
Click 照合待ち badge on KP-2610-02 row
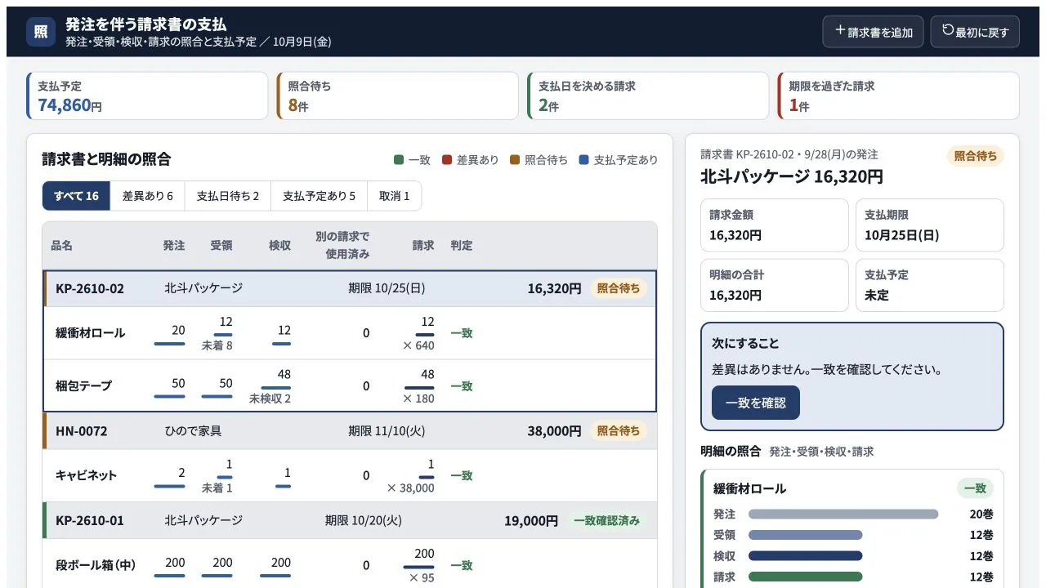[619, 288]
